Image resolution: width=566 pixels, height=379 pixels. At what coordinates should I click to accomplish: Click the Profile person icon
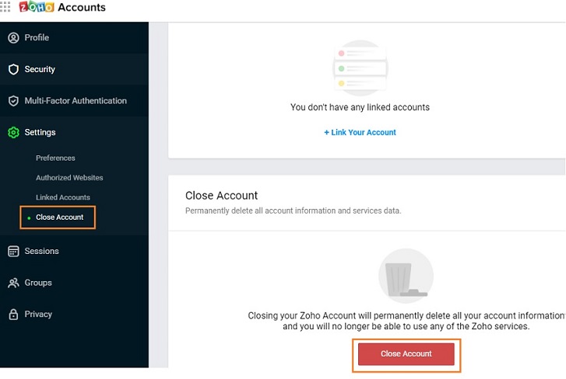click(x=13, y=38)
